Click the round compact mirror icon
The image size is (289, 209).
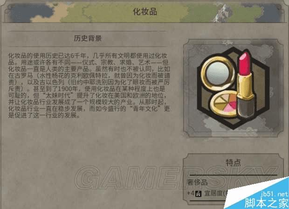[x=218, y=73]
